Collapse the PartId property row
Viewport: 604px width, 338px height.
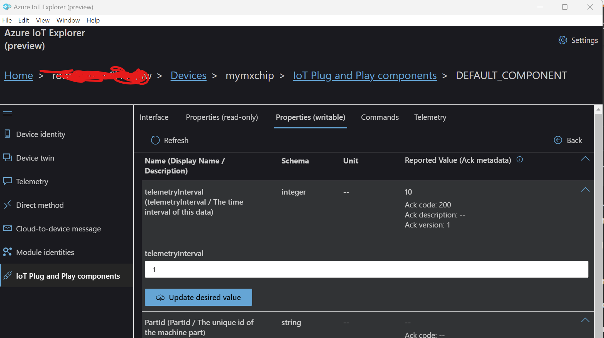click(x=585, y=320)
